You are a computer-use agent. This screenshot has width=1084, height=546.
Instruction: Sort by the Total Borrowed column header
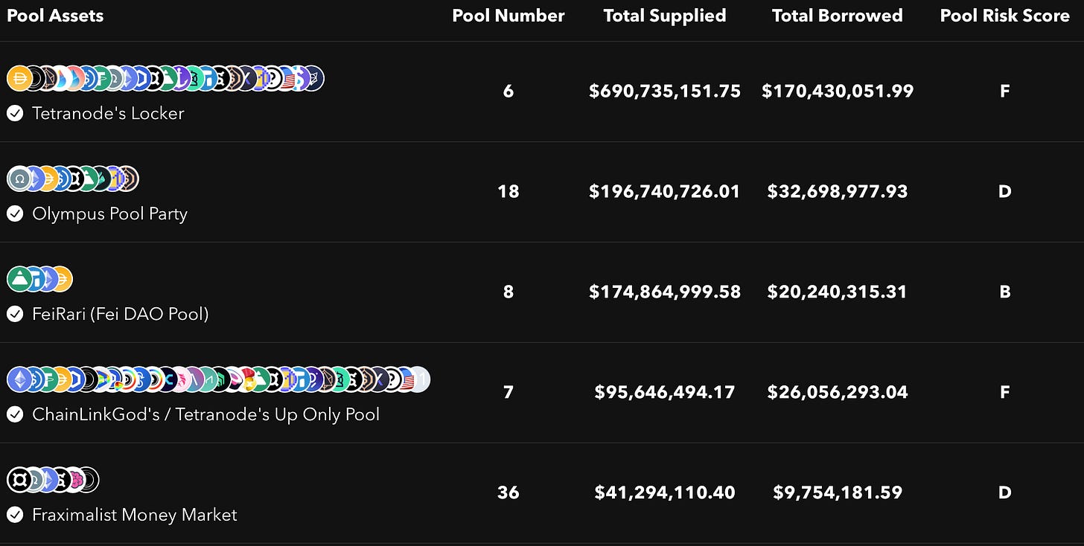[x=838, y=16]
